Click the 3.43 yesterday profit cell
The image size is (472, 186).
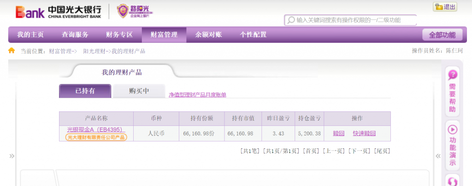coord(278,134)
